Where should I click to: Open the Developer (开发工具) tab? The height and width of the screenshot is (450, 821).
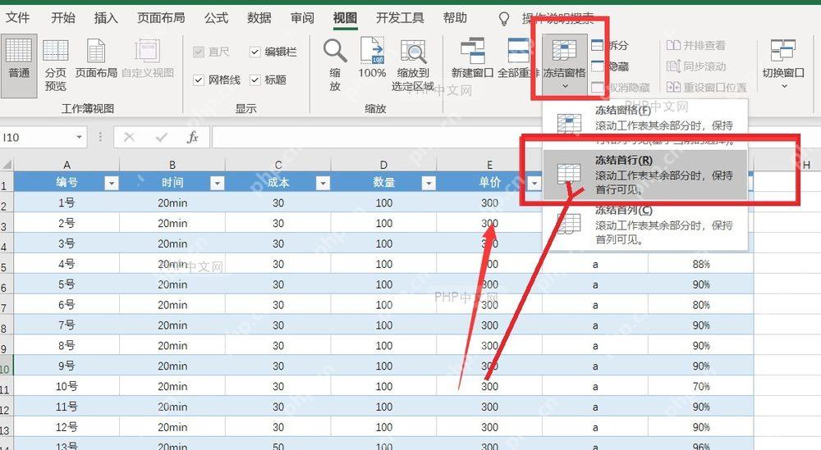(x=400, y=18)
